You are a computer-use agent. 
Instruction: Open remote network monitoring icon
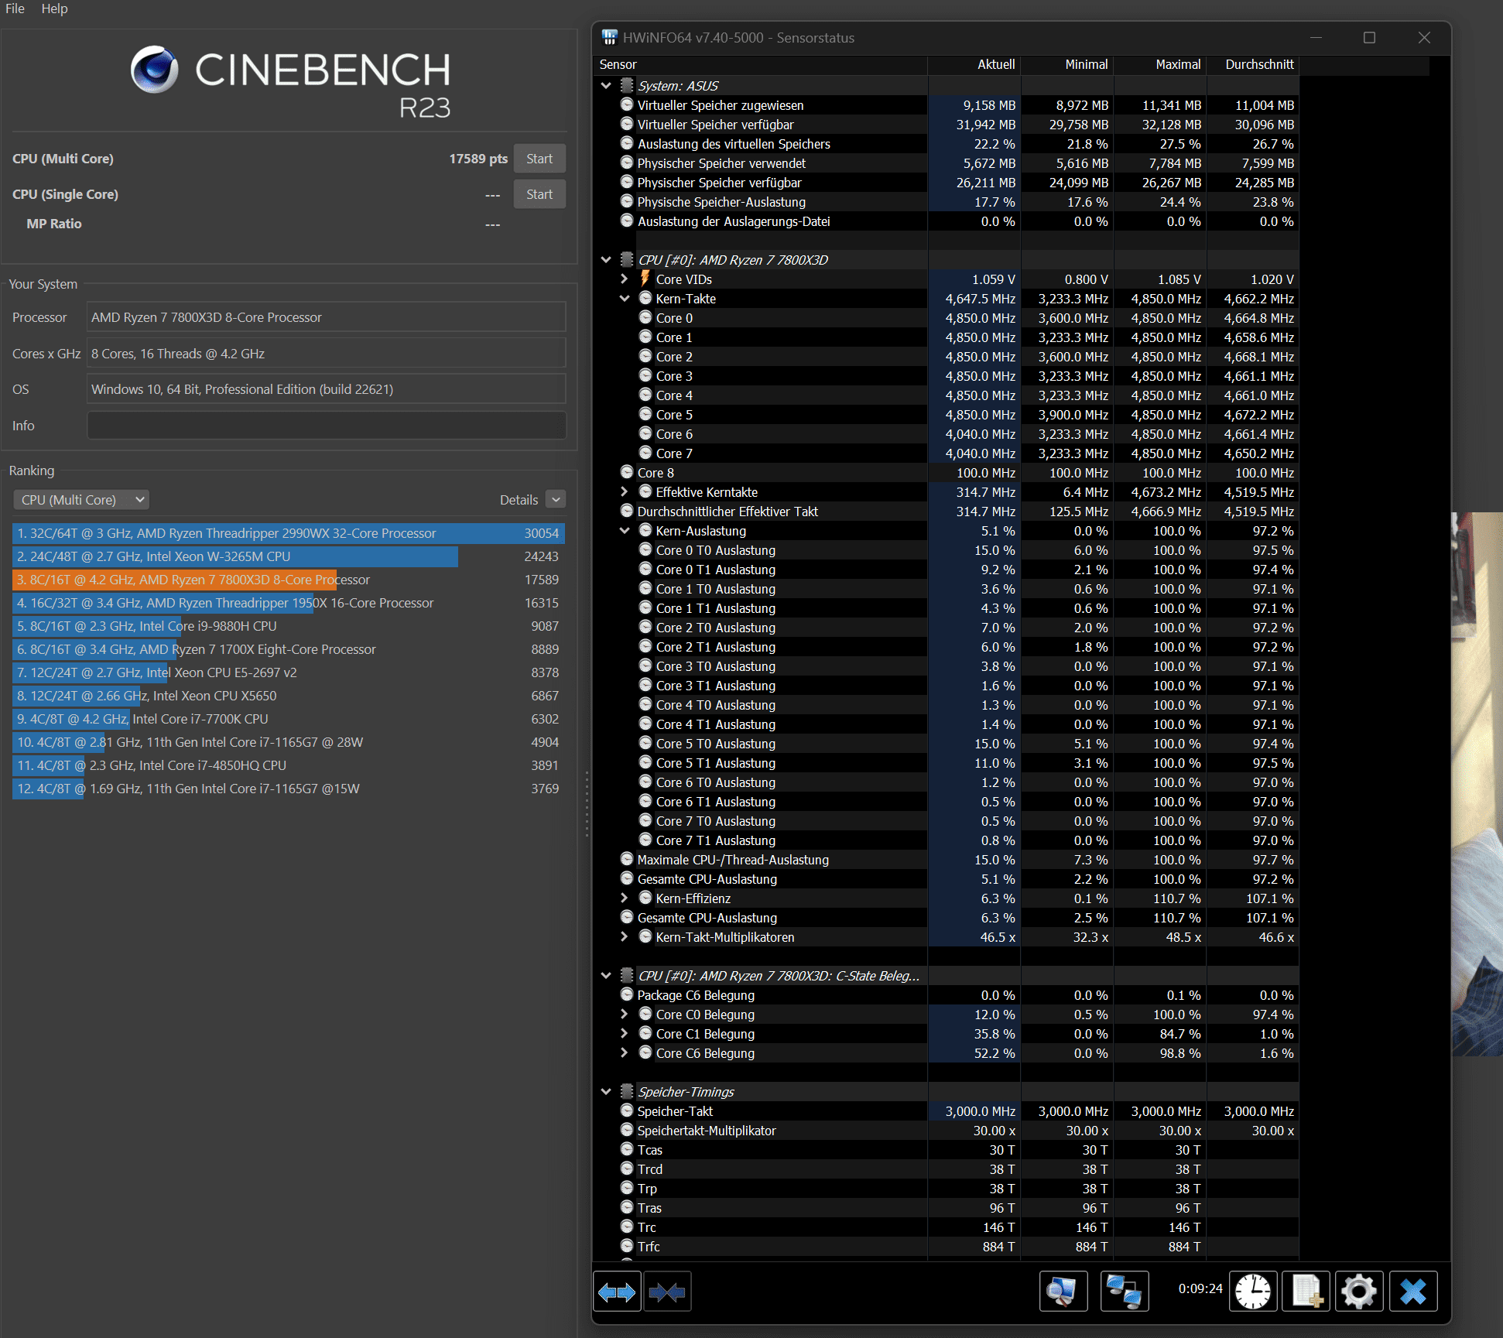point(1125,1292)
